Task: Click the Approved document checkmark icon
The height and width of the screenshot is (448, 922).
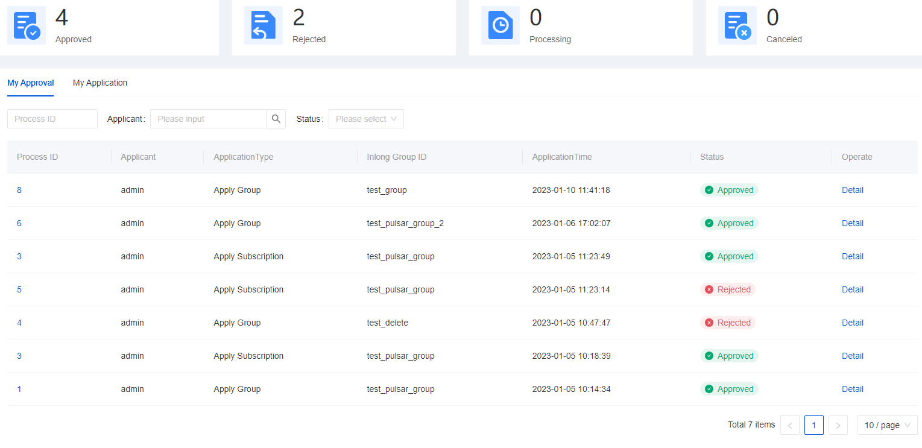Action: (27, 25)
